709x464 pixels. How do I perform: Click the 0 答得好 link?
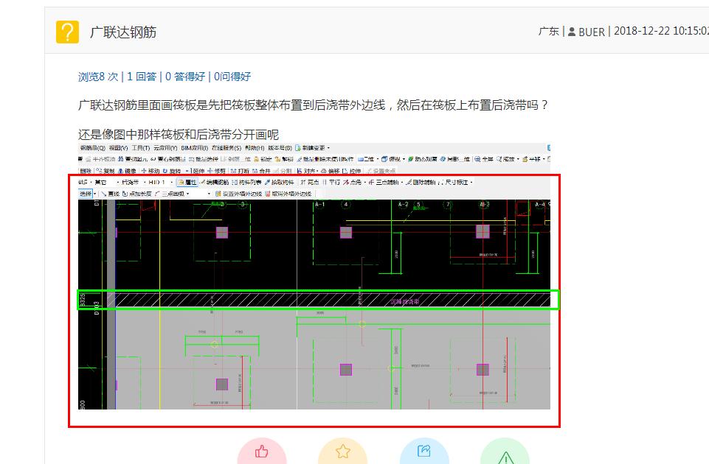(185, 77)
